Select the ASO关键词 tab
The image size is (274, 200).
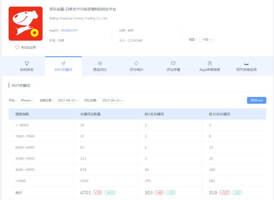point(63,66)
